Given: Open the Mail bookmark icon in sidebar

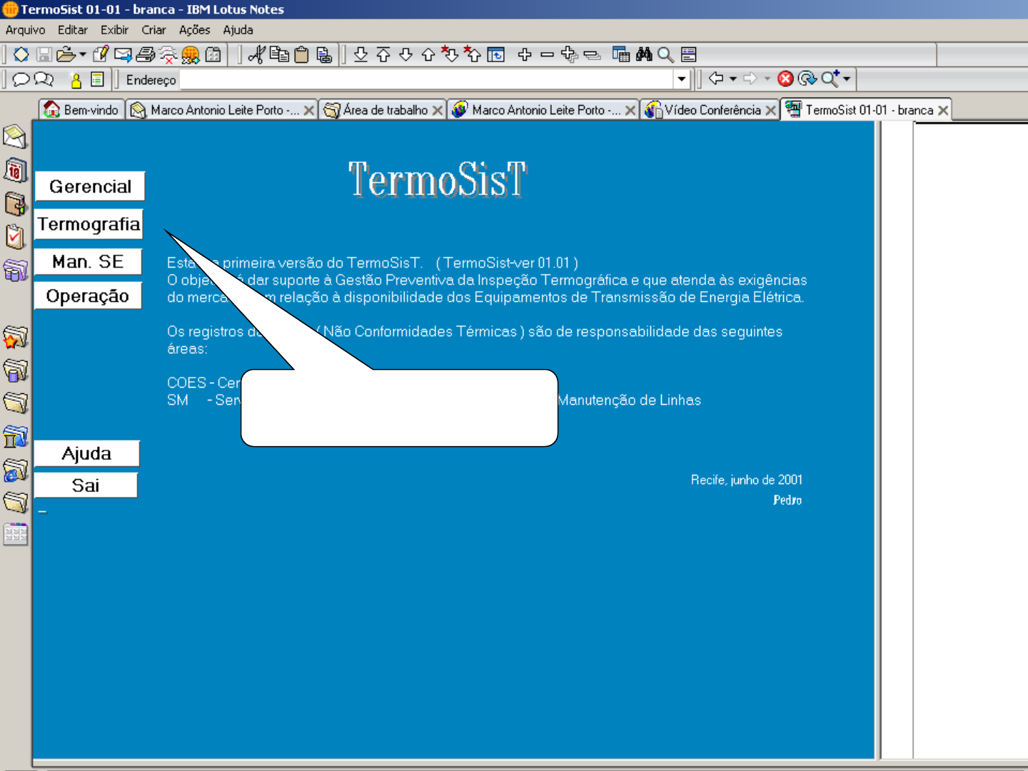Looking at the screenshot, I should tap(14, 136).
